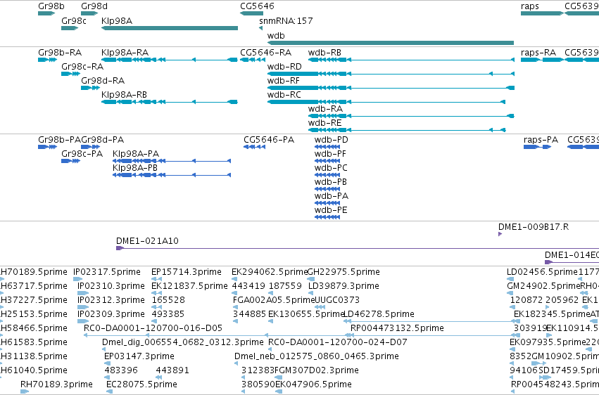The width and height of the screenshot is (599, 395).
Task: Select the EP03147.3prime EST label
Action: [139, 356]
